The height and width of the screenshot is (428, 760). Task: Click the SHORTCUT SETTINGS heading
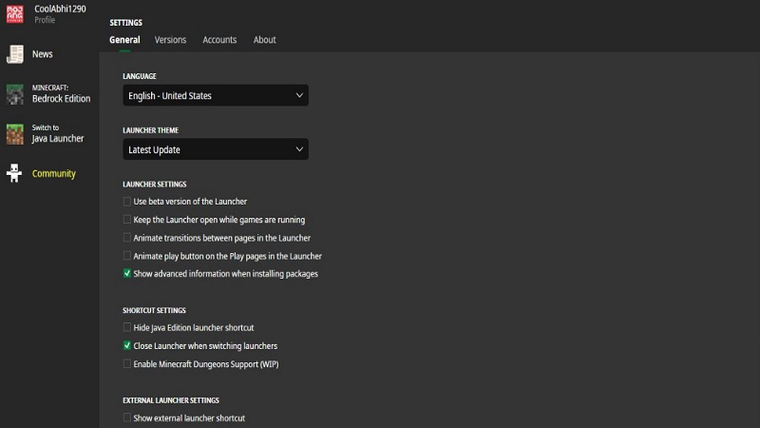[x=154, y=310]
